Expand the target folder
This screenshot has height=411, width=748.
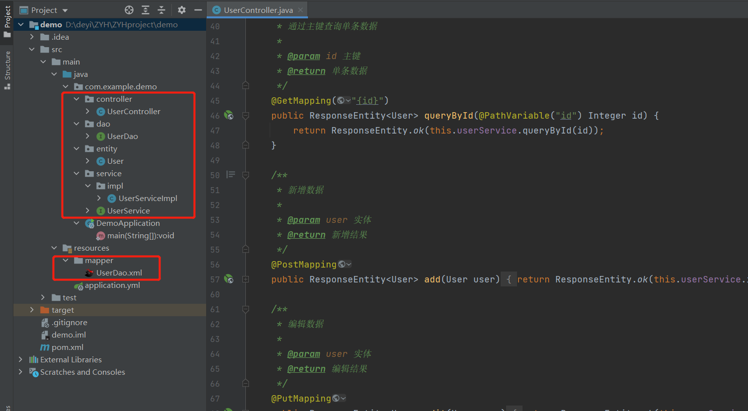(x=32, y=310)
